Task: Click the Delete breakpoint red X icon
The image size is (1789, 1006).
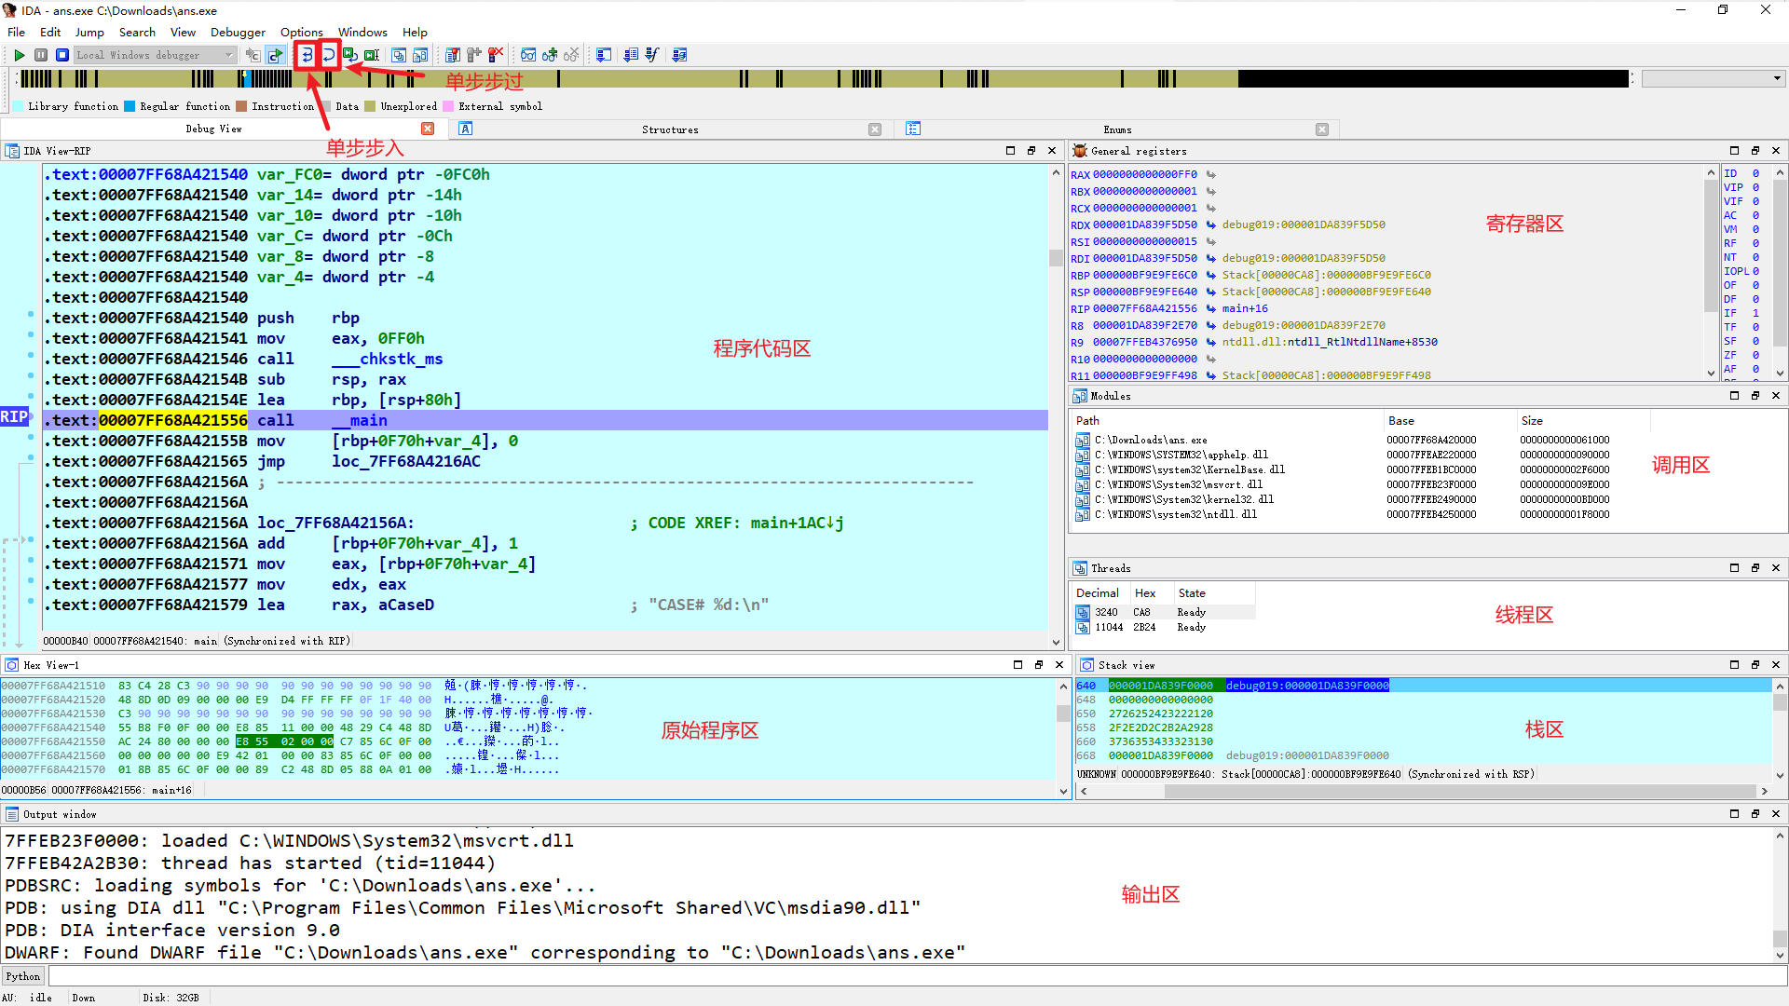Action: coord(496,55)
